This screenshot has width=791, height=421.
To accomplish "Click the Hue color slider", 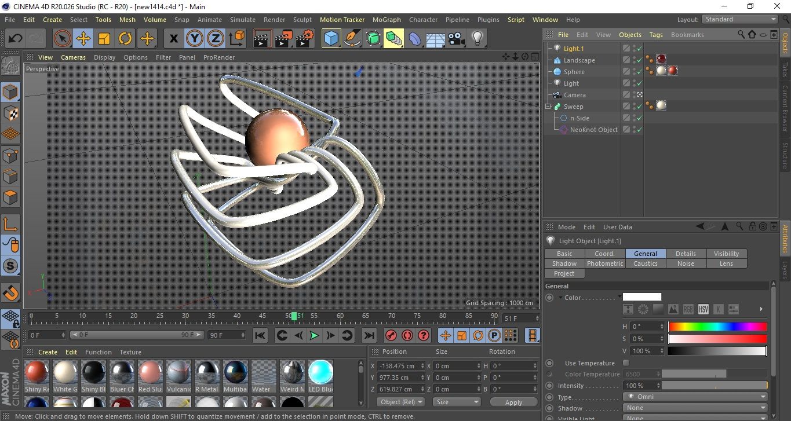I will tap(717, 327).
